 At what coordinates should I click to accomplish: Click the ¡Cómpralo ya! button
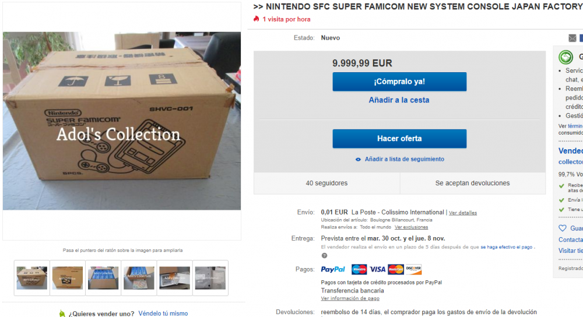[399, 82]
